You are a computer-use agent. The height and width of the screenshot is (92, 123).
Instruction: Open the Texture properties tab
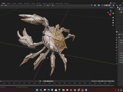tap(117, 64)
